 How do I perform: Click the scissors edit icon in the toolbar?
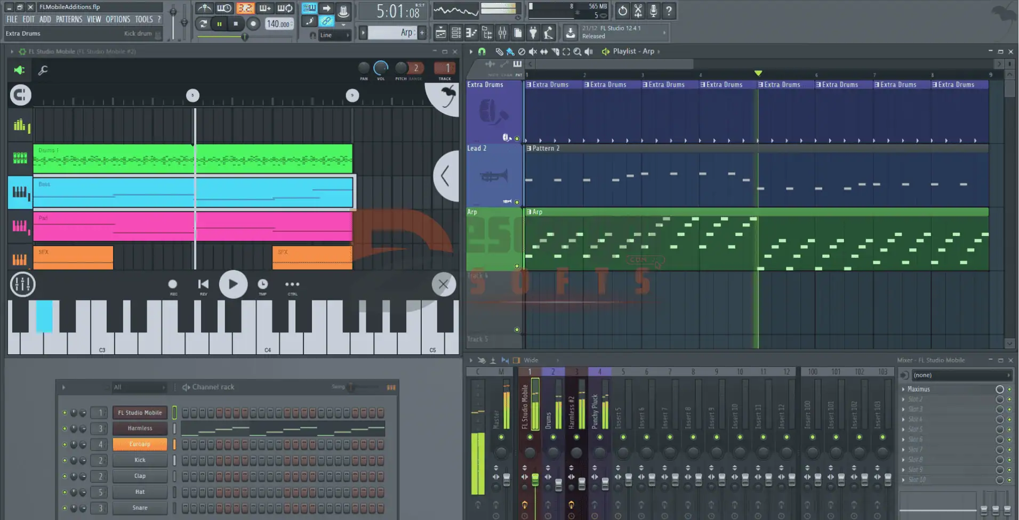click(x=638, y=10)
